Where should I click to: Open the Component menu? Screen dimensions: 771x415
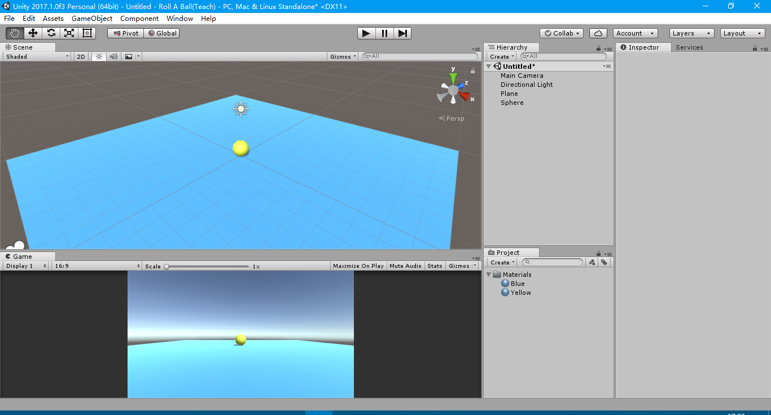(x=139, y=19)
